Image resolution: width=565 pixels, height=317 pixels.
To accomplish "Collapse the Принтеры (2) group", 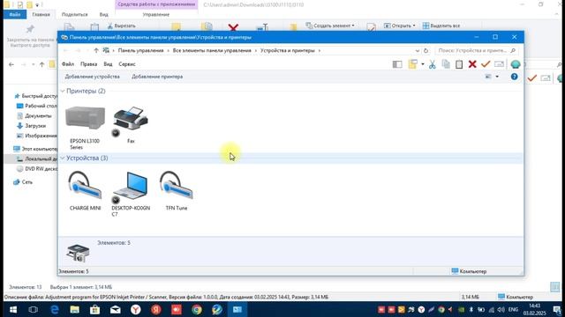I will pos(63,92).
